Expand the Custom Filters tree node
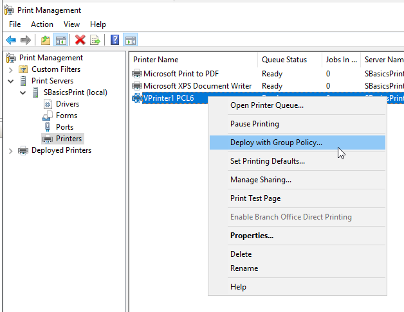 [x=10, y=69]
